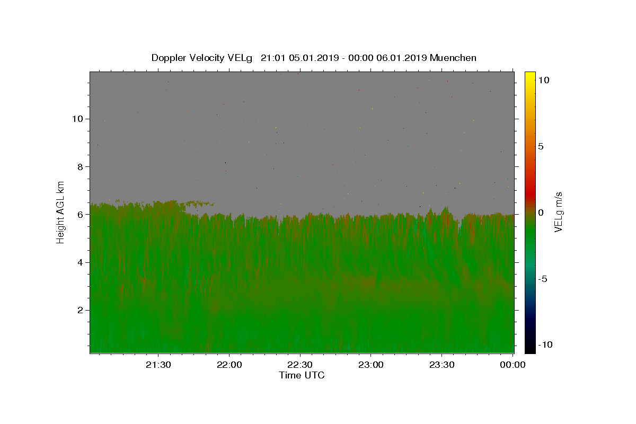Click the "VELg m/s" colorbar label
The image size is (636, 424).
point(559,211)
